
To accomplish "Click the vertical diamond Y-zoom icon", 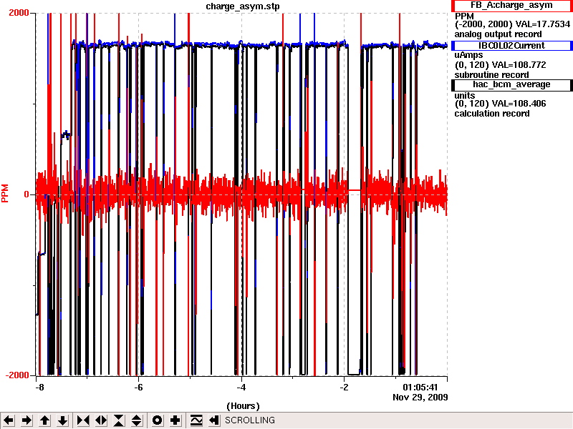I will (137, 420).
